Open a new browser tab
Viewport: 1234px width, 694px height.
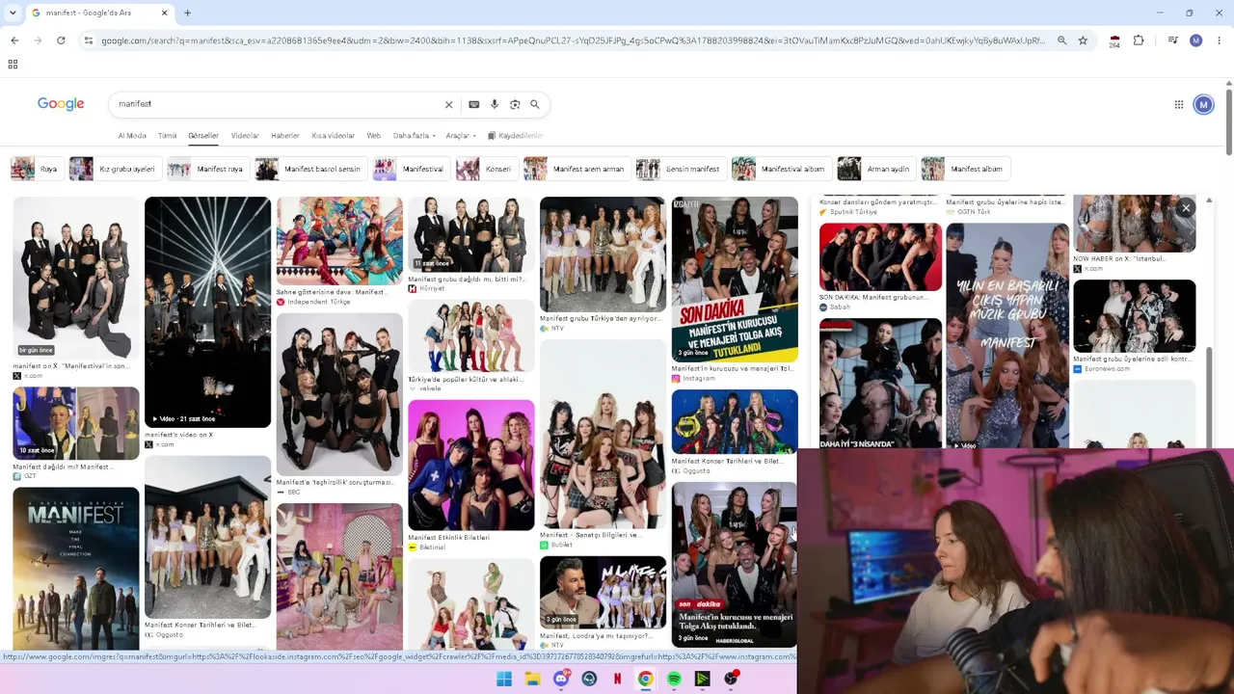[187, 13]
